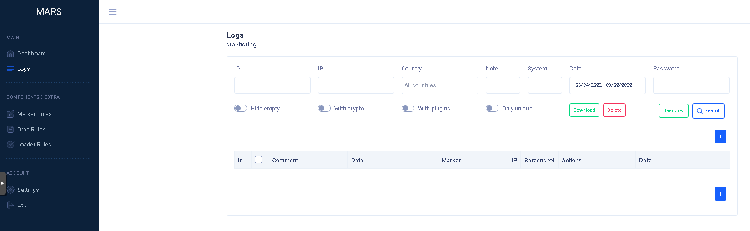Click the Logs list icon in sidebar
This screenshot has height=231, width=750.
click(10, 69)
